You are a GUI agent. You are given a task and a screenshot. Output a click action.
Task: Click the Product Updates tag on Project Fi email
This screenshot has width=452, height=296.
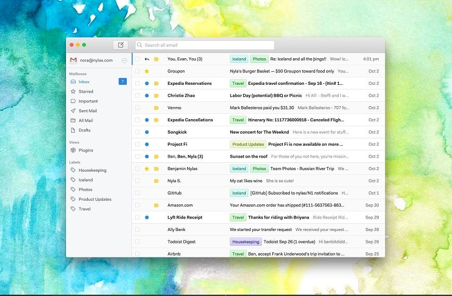point(248,144)
